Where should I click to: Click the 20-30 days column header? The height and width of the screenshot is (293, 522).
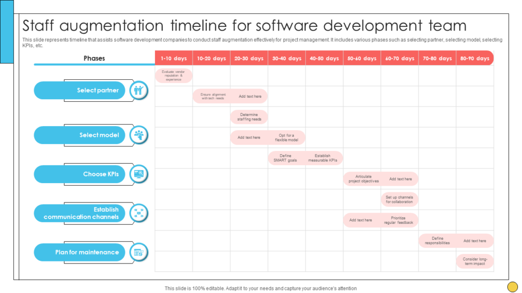coord(249,58)
